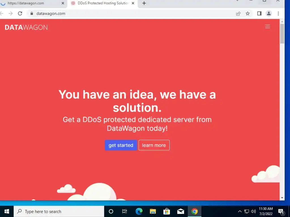Open the volume control tray icon
Image resolution: width=290 pixels, height=217 pixels.
click(253, 211)
